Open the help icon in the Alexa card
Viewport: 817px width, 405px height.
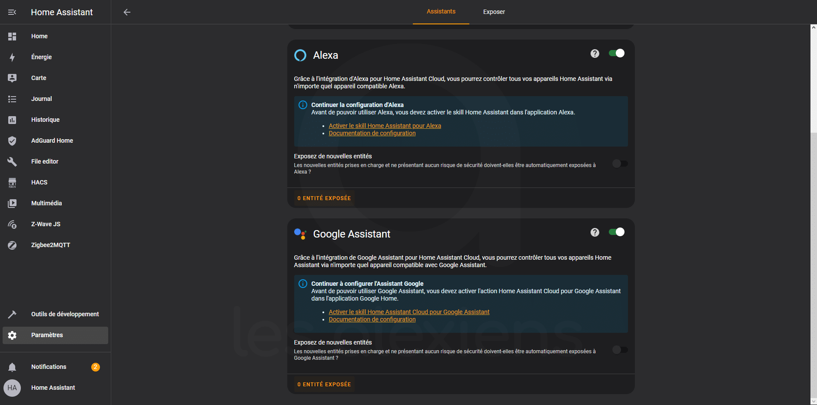[595, 54]
